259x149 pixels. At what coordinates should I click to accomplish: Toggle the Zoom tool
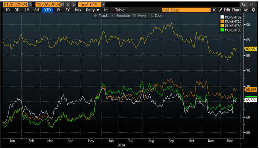pyautogui.click(x=157, y=16)
